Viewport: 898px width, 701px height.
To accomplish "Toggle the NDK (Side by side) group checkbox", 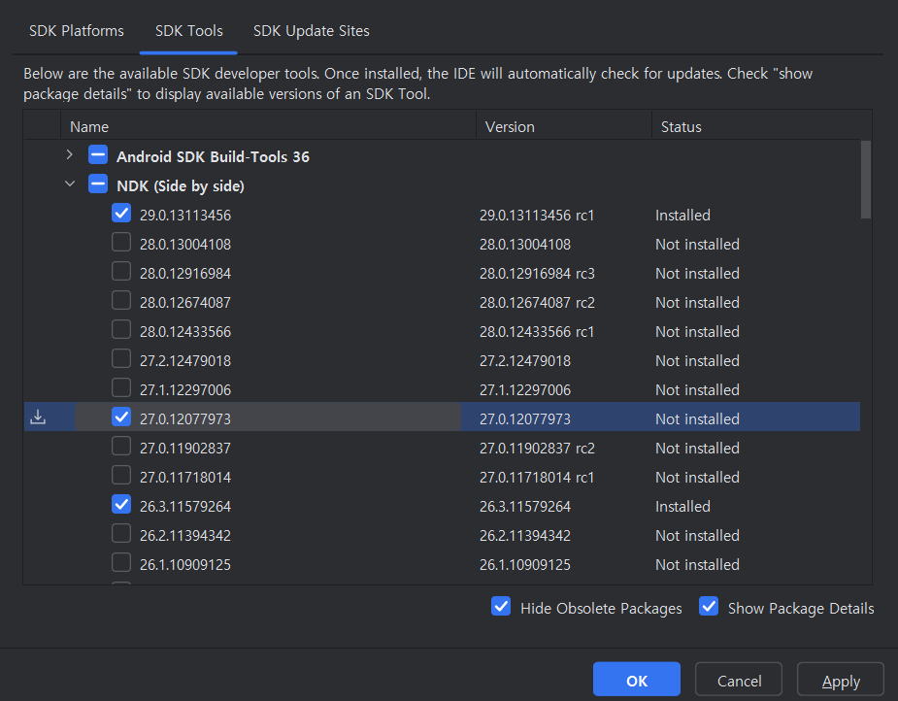I will pos(98,184).
